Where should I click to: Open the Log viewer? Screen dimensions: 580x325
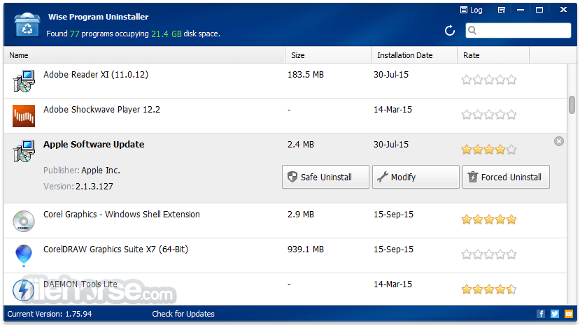point(471,10)
